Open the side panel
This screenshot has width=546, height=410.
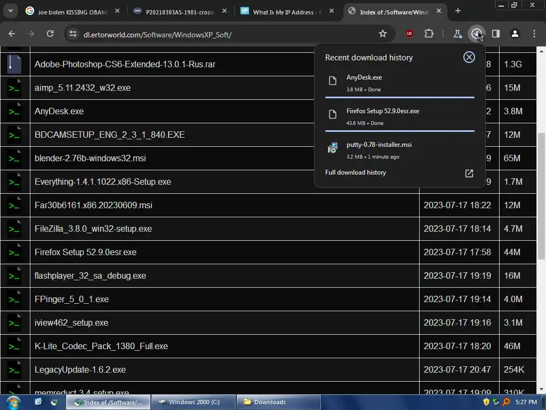click(495, 34)
